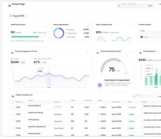Click the Customer Engagement Trends users icon
Viewport: 161px width, 139px height.
[x=12, y=53]
